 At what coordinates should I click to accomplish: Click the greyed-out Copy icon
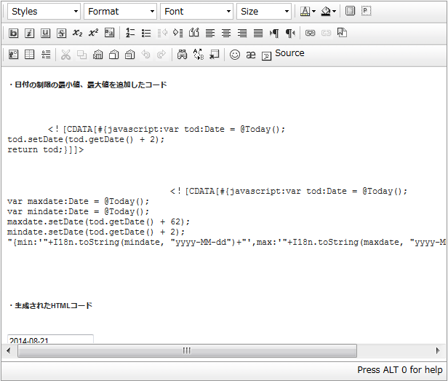tap(81, 55)
